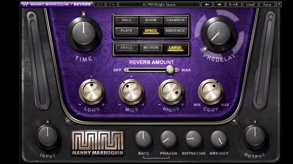The width and height of the screenshot is (293, 164).
Task: Click the input level meter strip
Action: coord(38,60)
